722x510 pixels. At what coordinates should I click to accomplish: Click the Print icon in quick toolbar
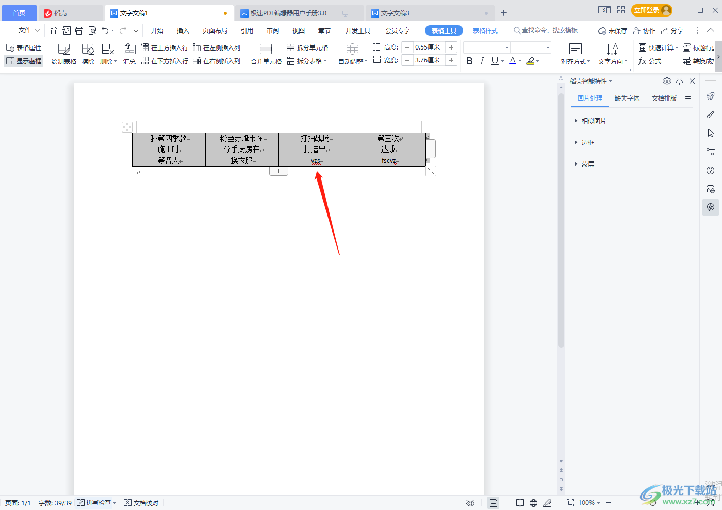tap(79, 30)
